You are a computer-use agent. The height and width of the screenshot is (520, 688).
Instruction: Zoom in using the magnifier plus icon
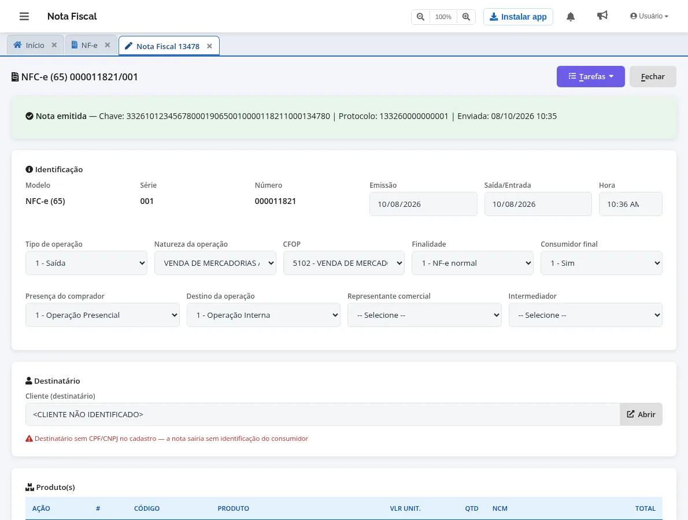tap(466, 17)
